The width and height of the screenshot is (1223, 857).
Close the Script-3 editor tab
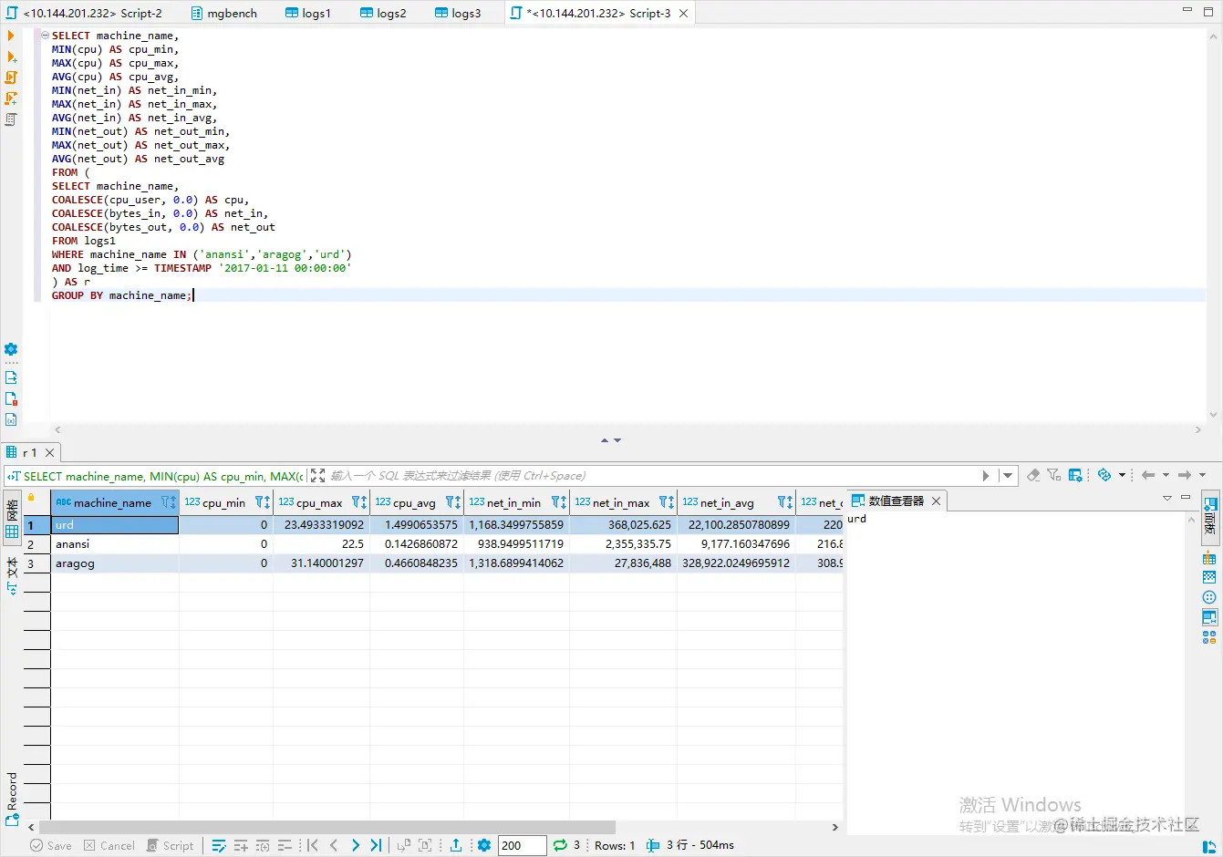tap(683, 13)
